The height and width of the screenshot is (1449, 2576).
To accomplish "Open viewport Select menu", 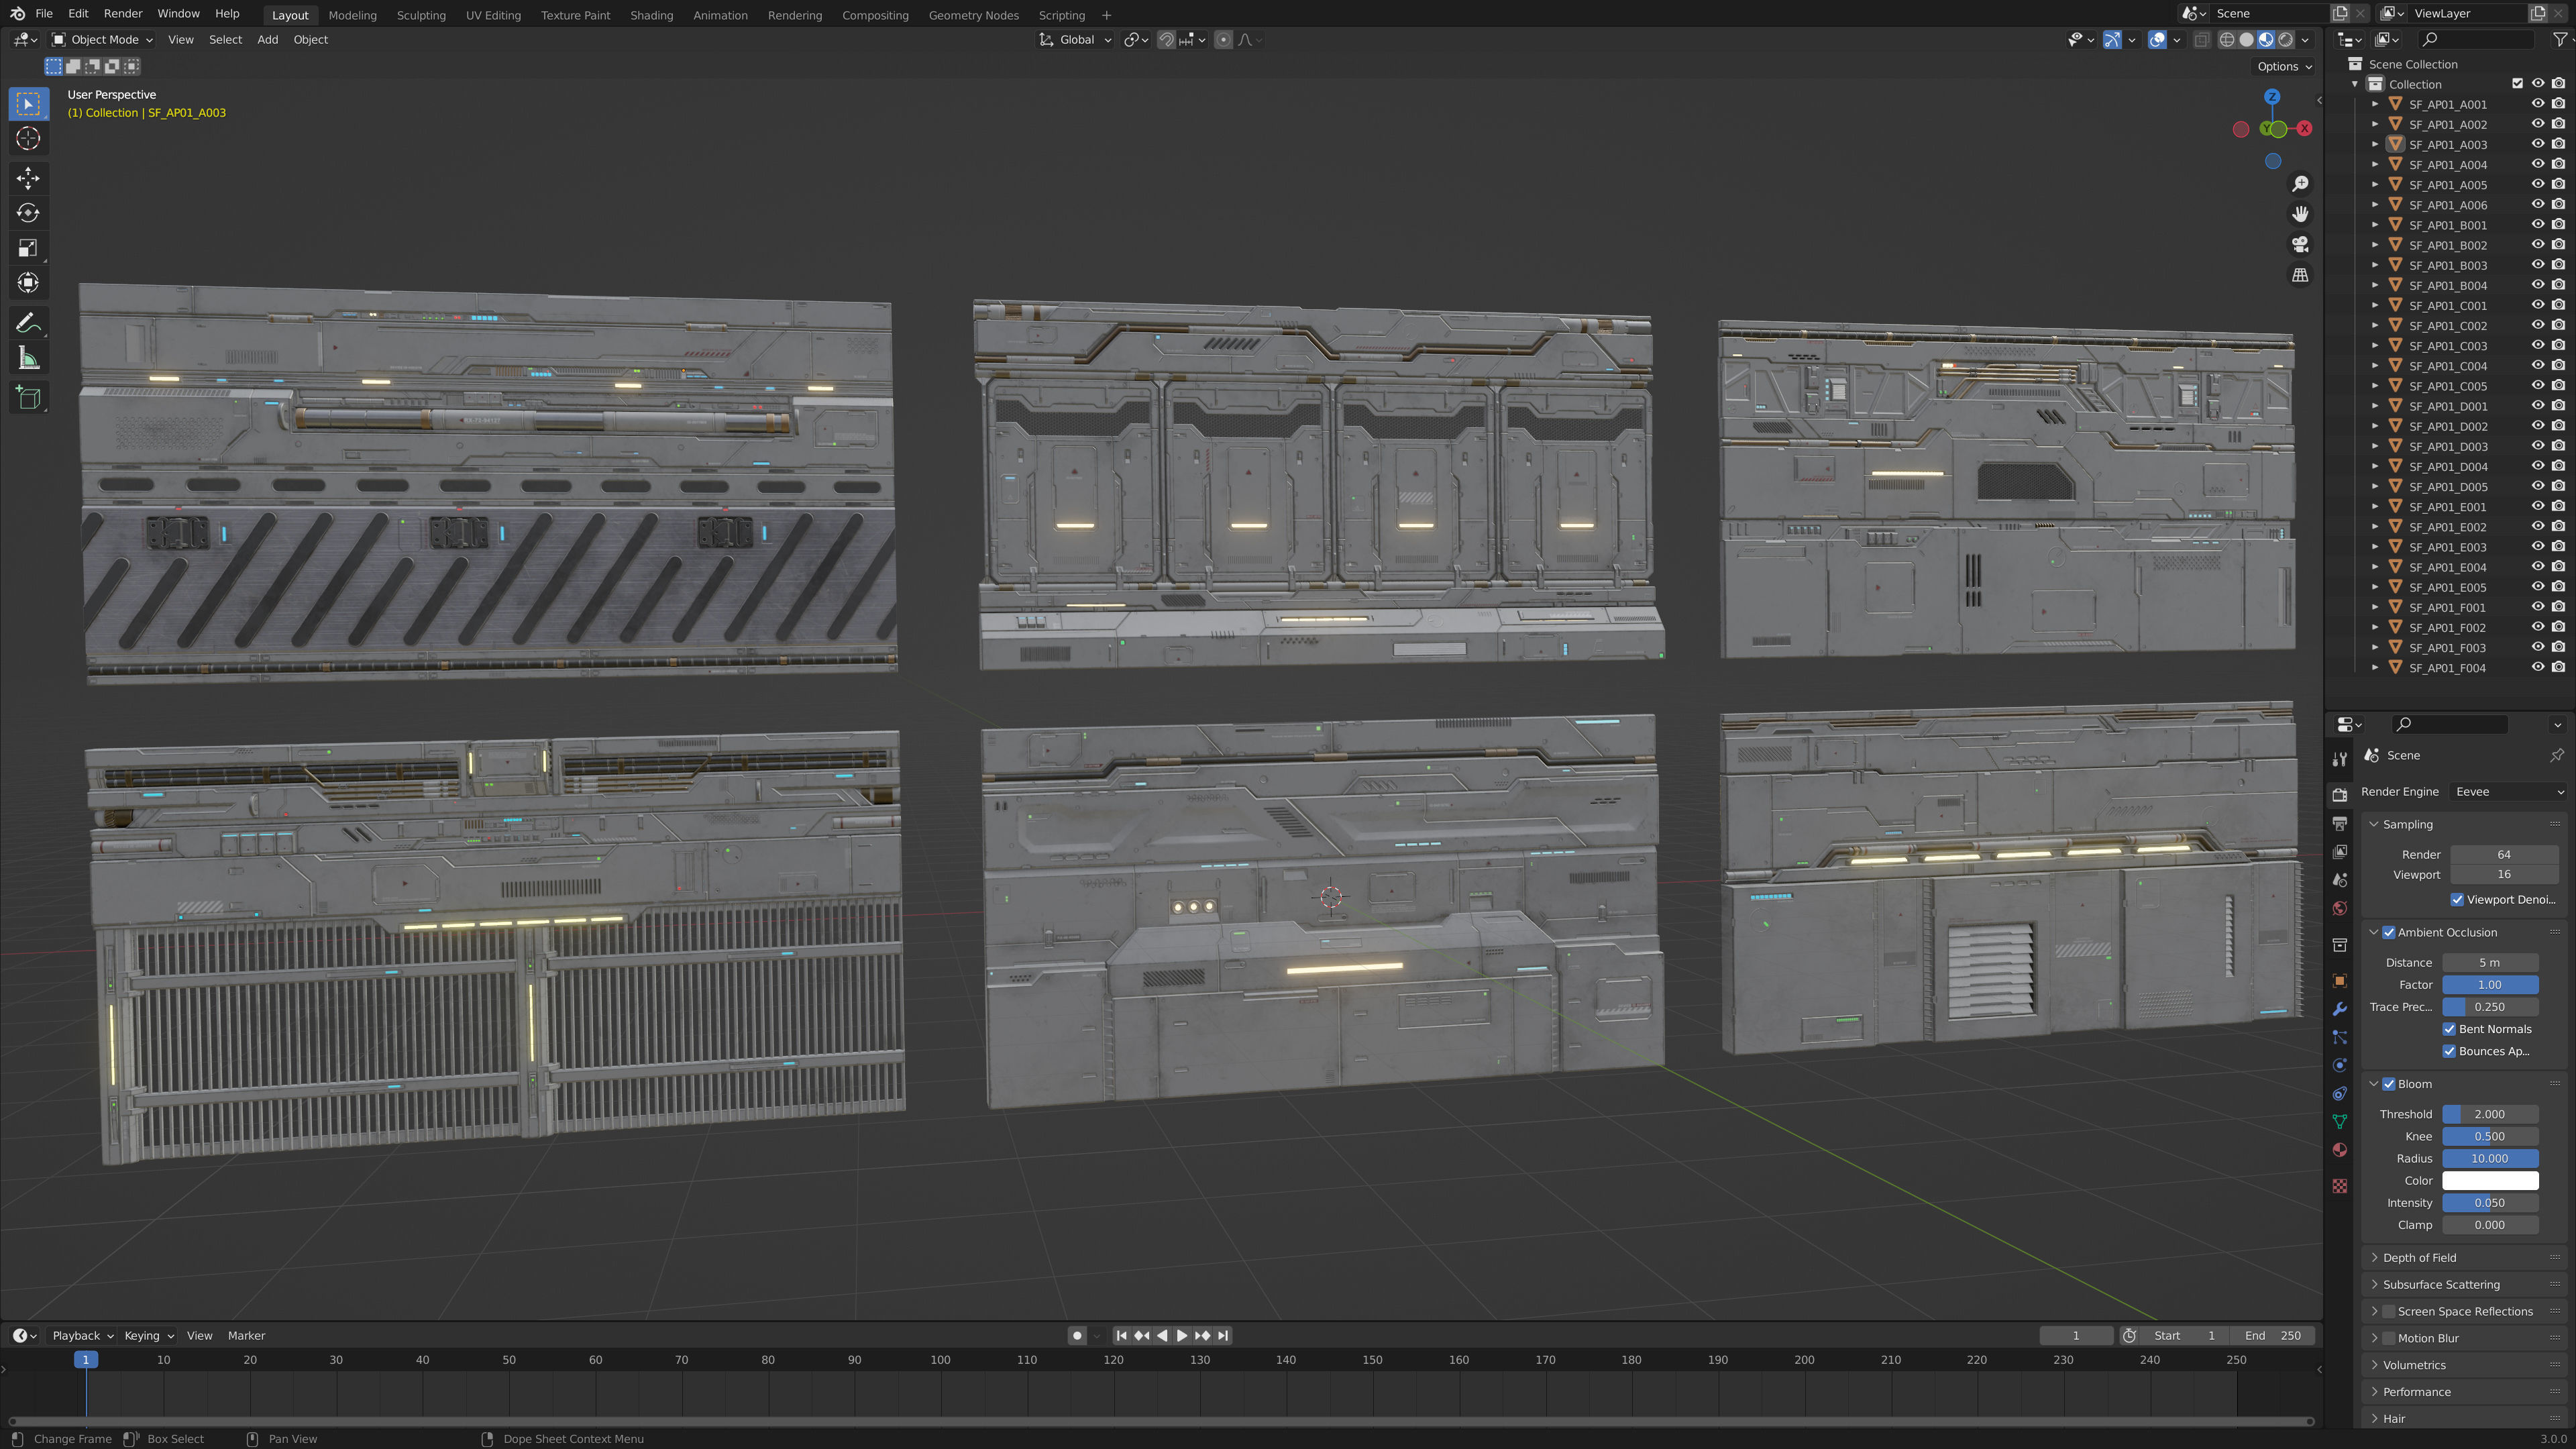I will [x=225, y=40].
